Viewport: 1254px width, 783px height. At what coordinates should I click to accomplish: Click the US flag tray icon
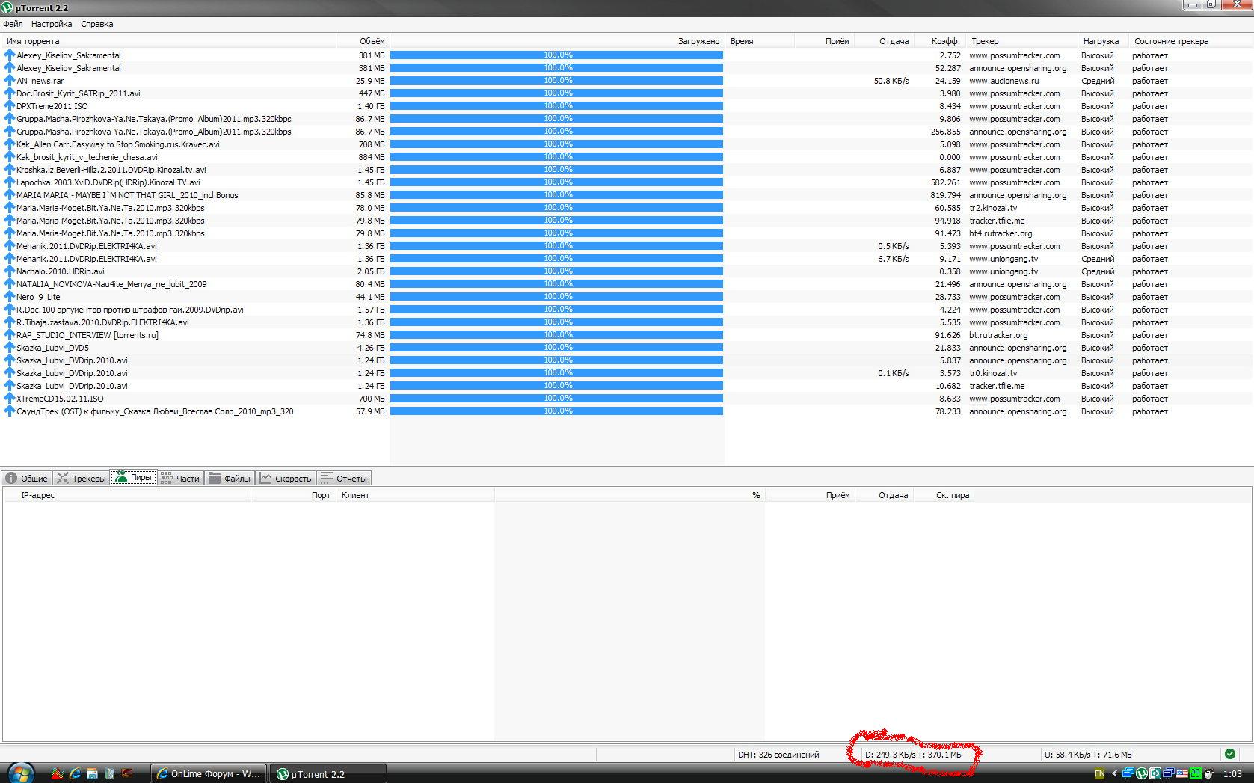pyautogui.click(x=1181, y=774)
